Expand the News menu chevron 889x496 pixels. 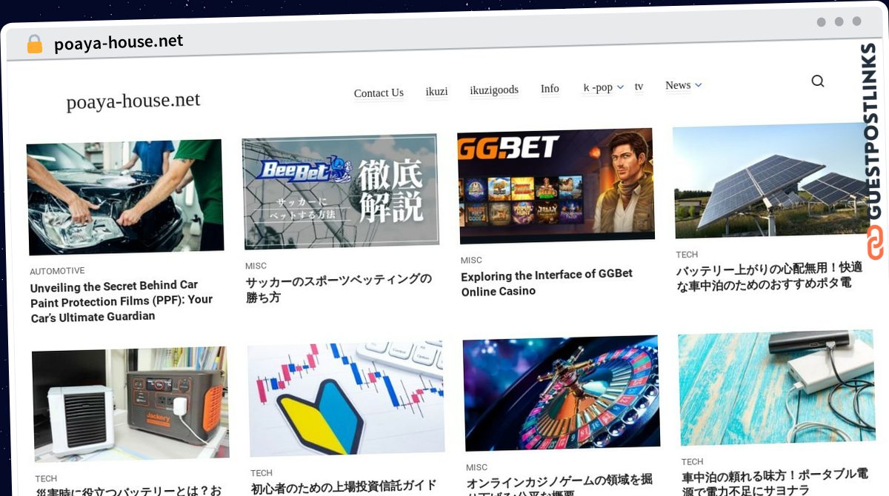coord(698,85)
